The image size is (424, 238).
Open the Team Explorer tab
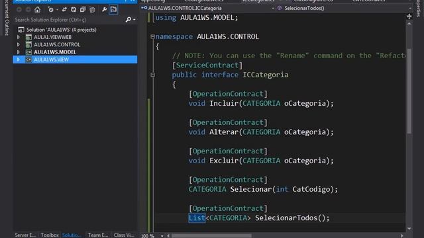pyautogui.click(x=98, y=235)
